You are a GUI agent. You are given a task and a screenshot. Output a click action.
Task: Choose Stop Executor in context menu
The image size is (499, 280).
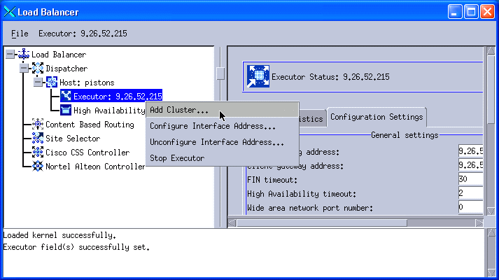point(177,158)
